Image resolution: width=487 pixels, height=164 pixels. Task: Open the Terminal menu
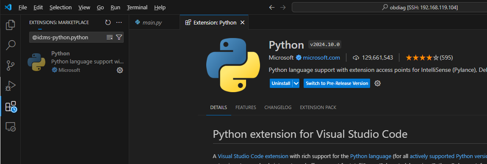[137, 7]
